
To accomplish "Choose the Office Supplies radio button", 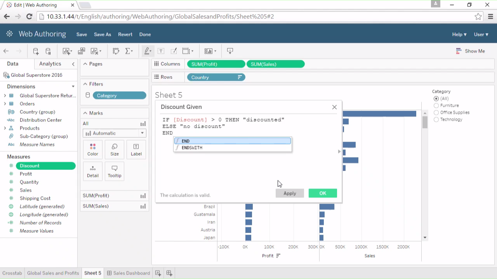I will tap(436, 112).
